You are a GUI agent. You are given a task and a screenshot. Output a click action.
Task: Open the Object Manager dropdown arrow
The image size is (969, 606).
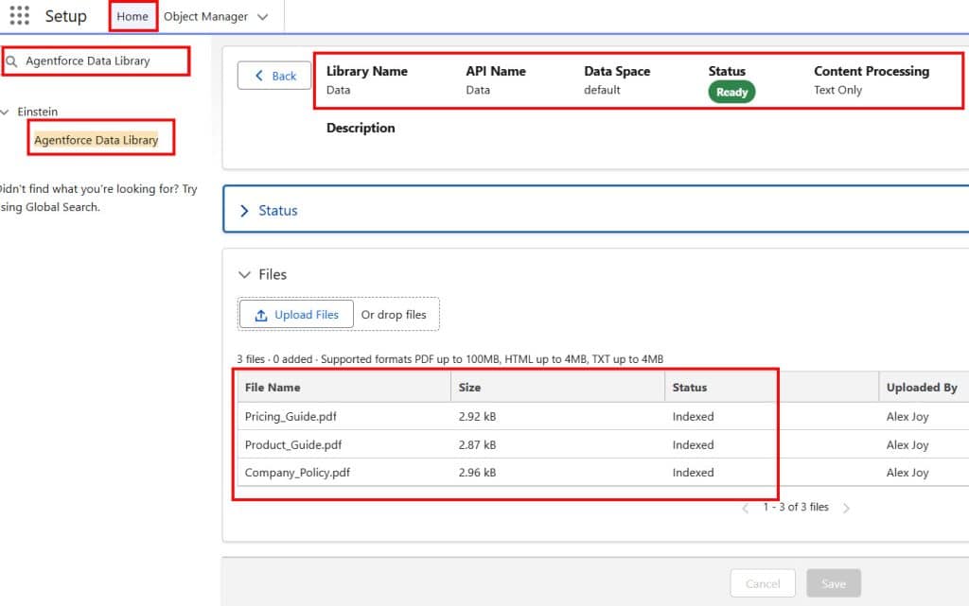(263, 17)
